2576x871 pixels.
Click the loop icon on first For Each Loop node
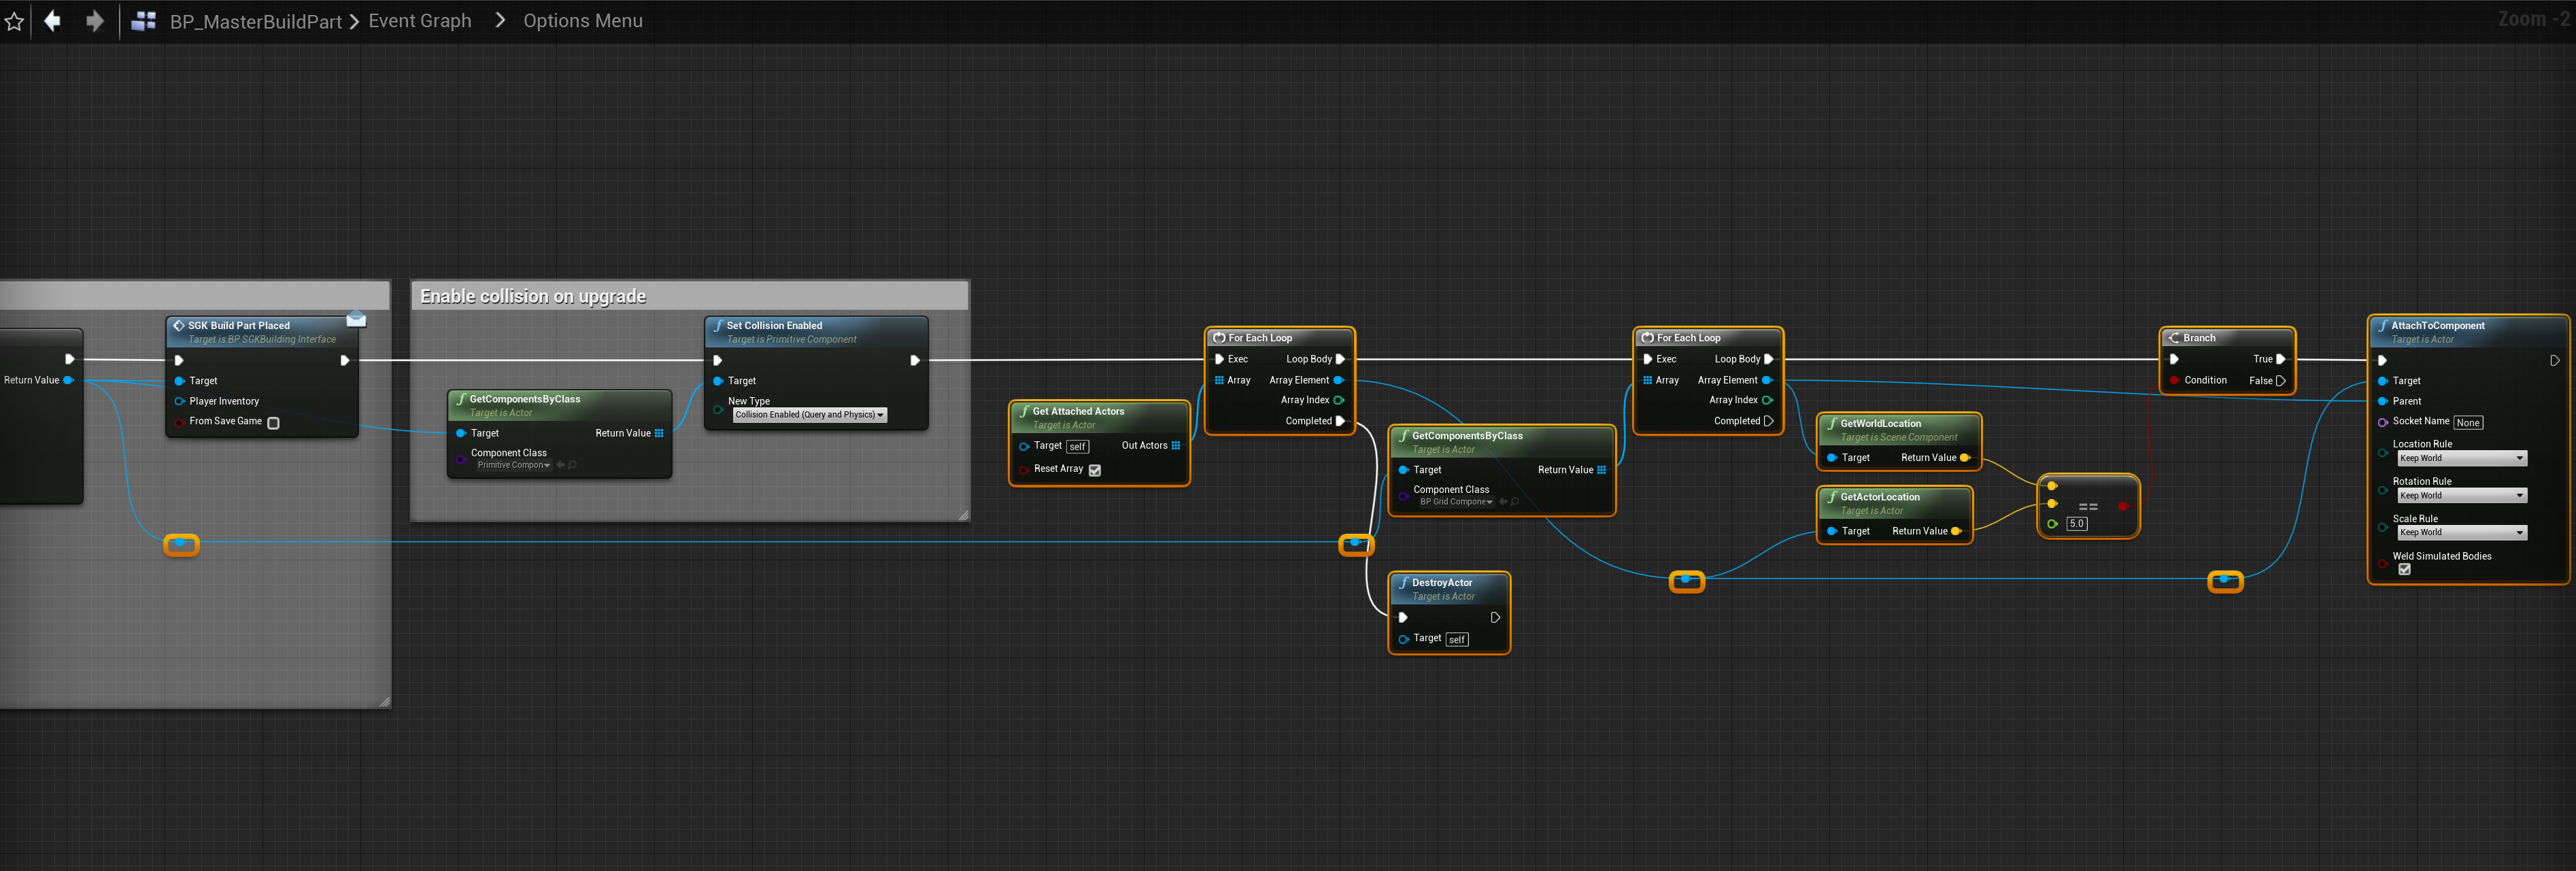click(1219, 338)
